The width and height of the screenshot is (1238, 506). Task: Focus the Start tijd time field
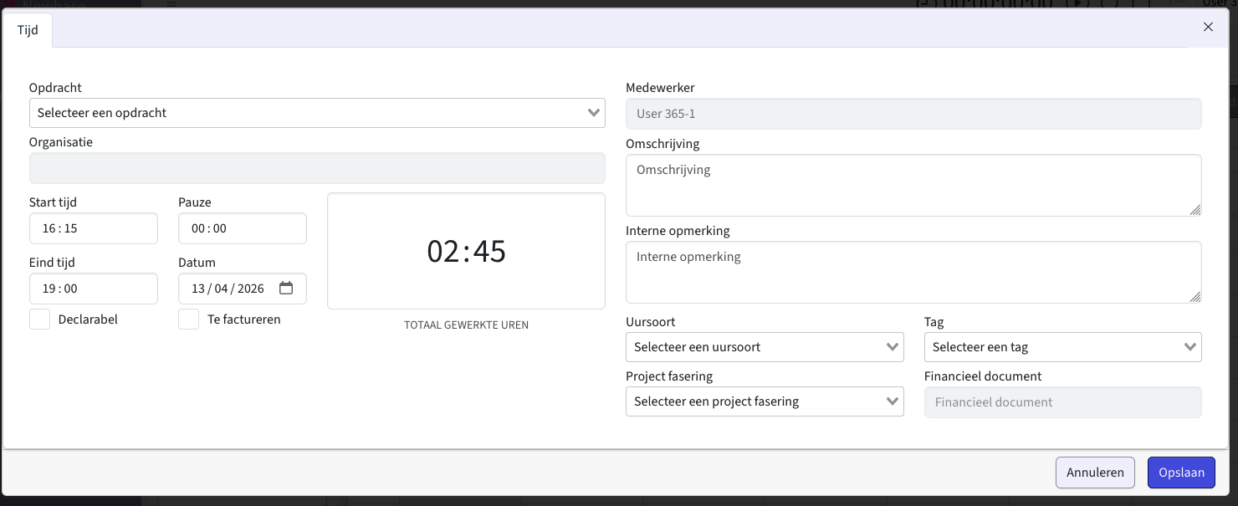pos(93,228)
